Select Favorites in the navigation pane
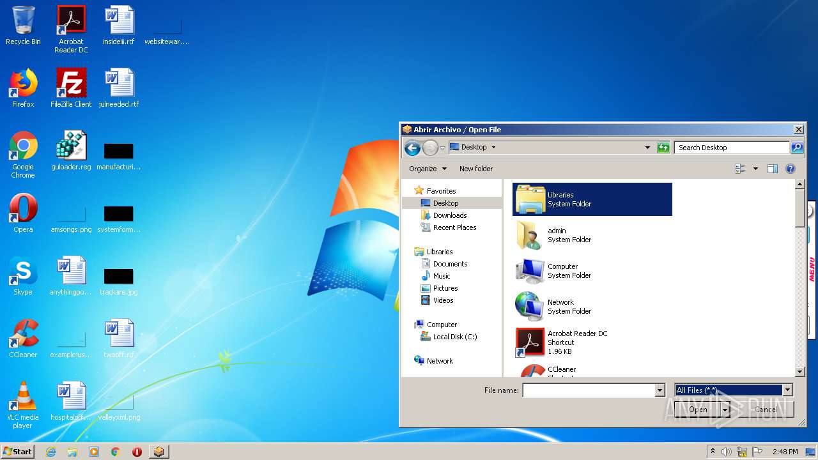This screenshot has height=460, width=818. pos(441,191)
